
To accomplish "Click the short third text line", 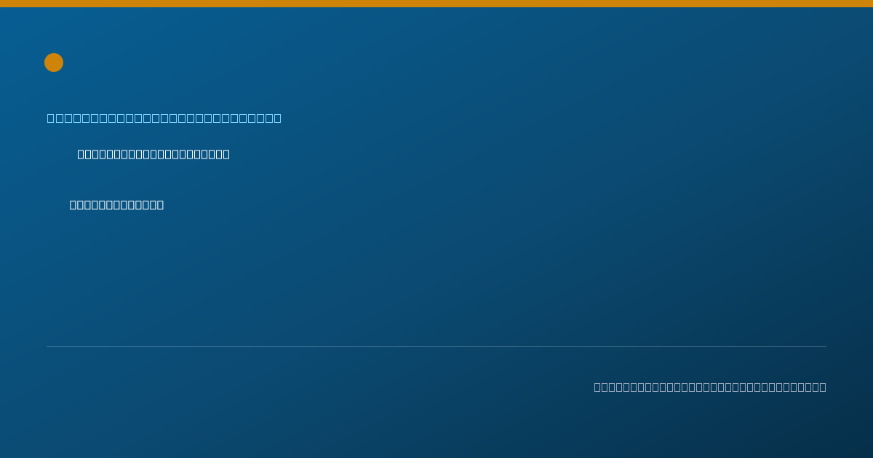I will click(x=116, y=205).
